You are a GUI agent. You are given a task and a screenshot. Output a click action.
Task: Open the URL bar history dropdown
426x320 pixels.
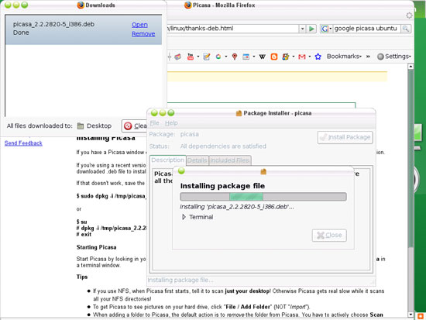tap(302, 29)
